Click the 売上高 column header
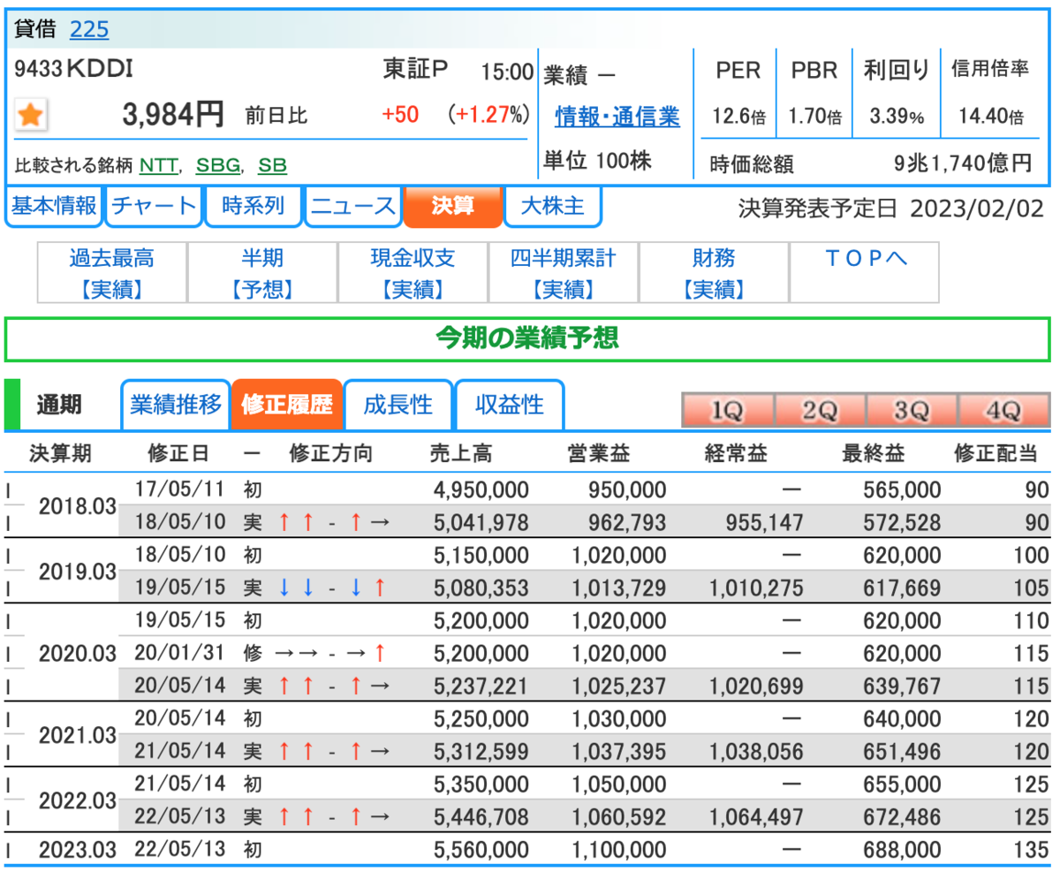1060x872 pixels. [x=460, y=453]
